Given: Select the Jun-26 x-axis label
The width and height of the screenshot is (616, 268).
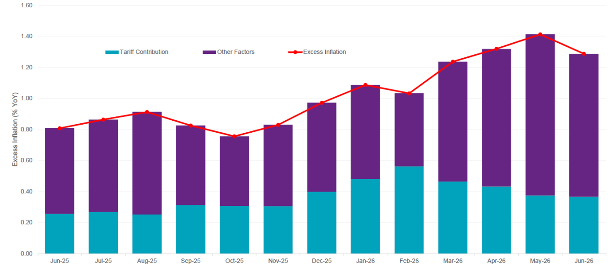Looking at the screenshot, I should (584, 261).
